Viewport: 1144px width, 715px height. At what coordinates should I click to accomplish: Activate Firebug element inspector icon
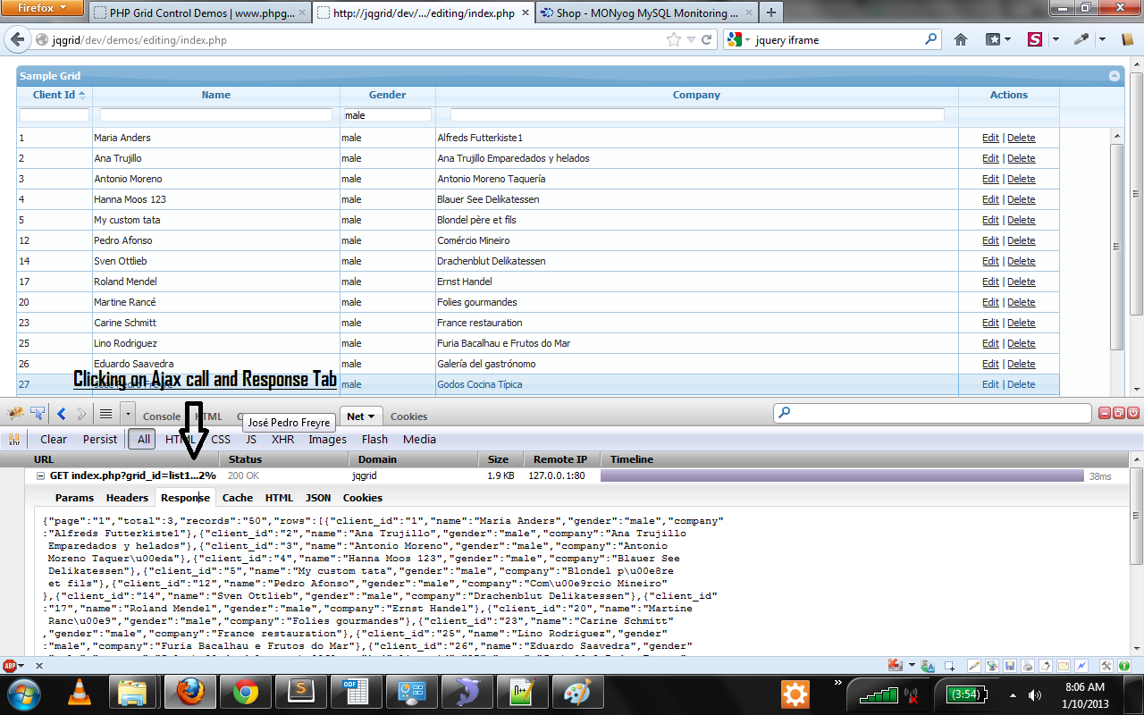[38, 414]
